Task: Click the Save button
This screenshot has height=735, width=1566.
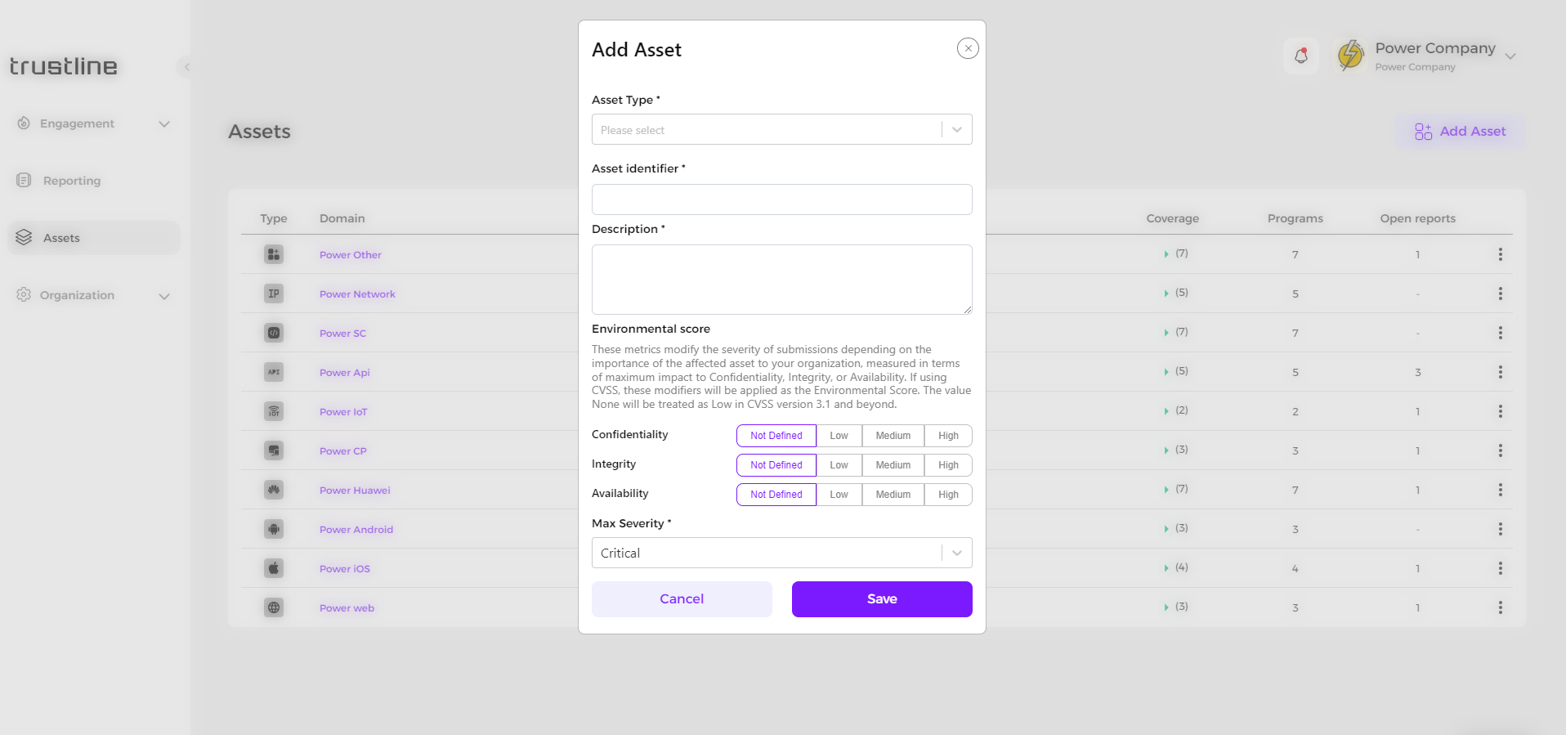Action: [x=882, y=599]
